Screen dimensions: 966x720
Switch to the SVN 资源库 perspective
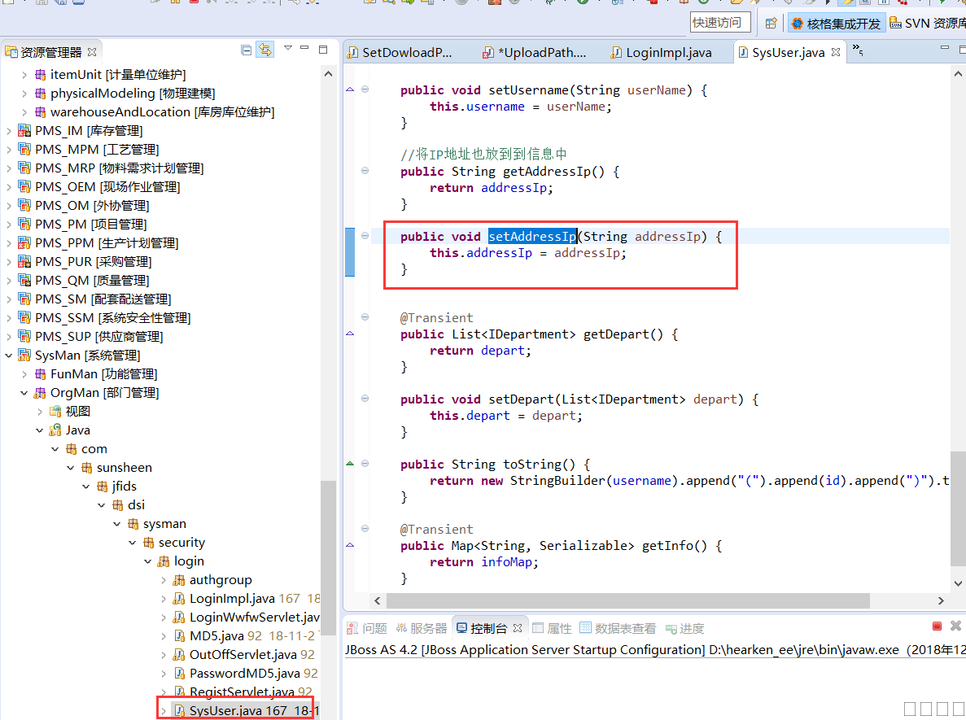click(x=929, y=23)
